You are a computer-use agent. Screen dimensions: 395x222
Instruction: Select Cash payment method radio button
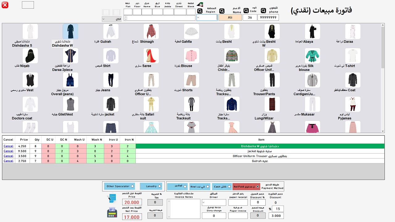point(229,187)
